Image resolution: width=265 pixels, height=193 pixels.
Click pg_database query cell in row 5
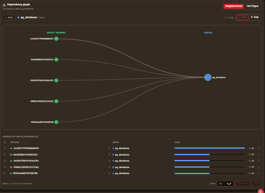[122, 173]
